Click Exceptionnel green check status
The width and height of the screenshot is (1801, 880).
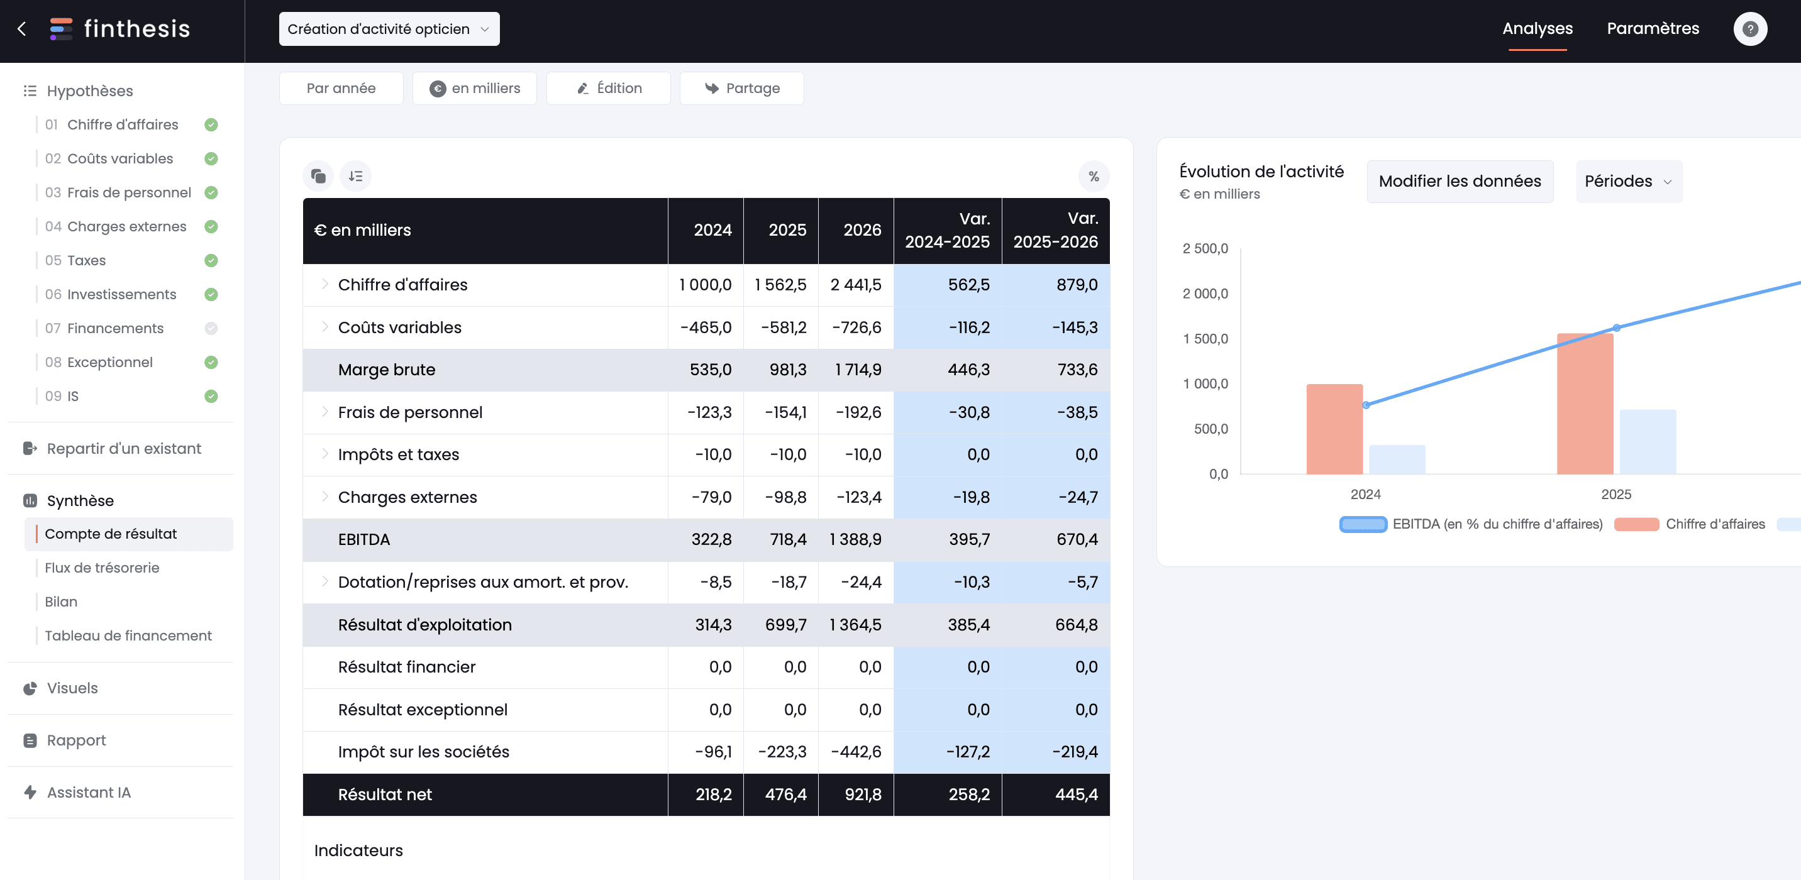211,362
